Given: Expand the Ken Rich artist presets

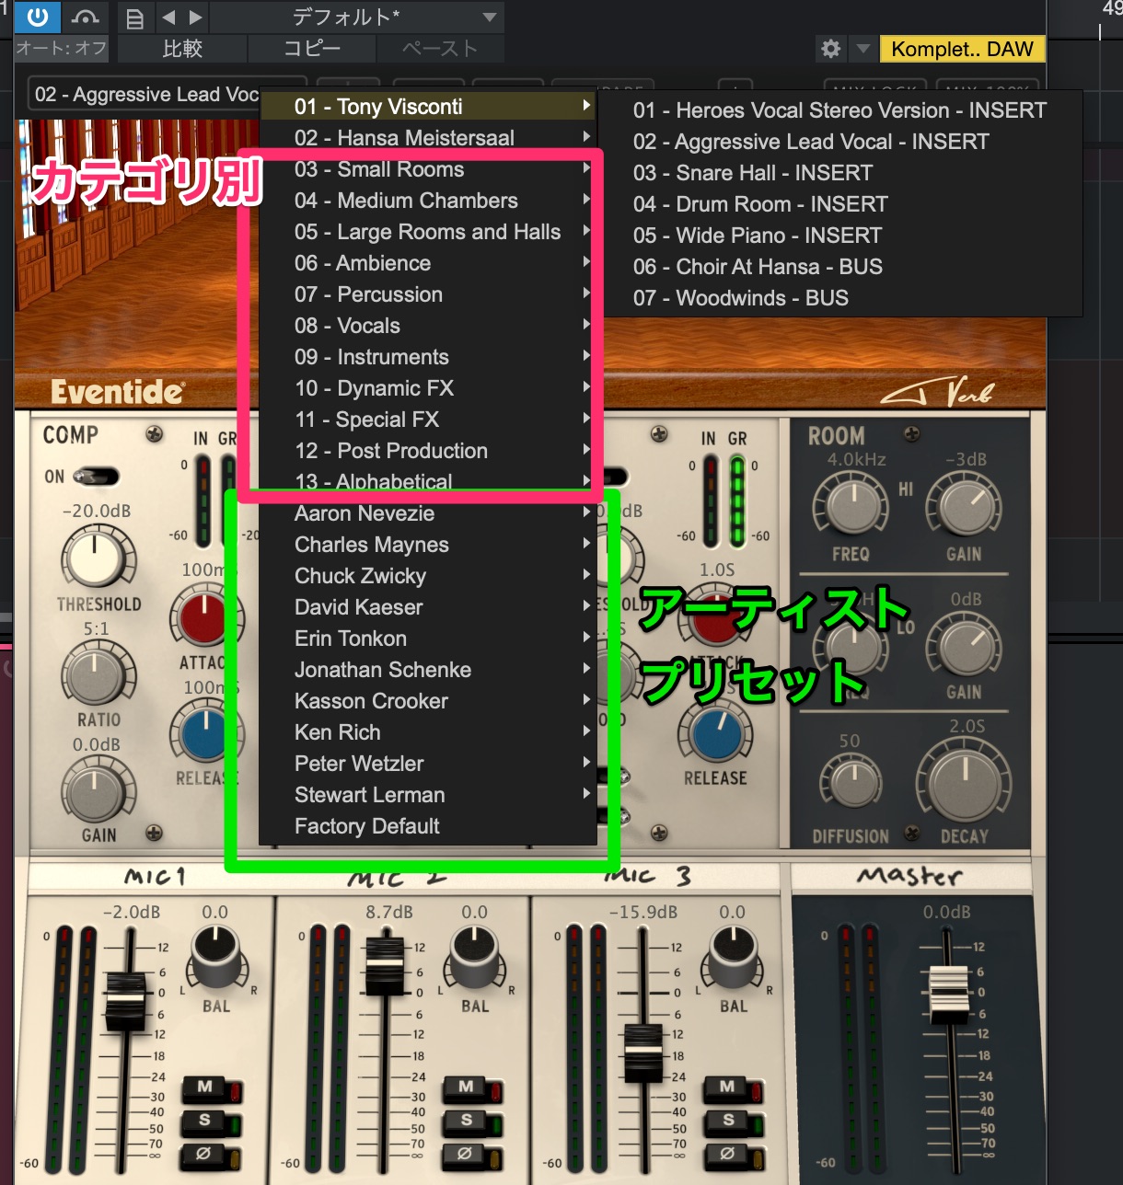Looking at the screenshot, I should (x=337, y=732).
